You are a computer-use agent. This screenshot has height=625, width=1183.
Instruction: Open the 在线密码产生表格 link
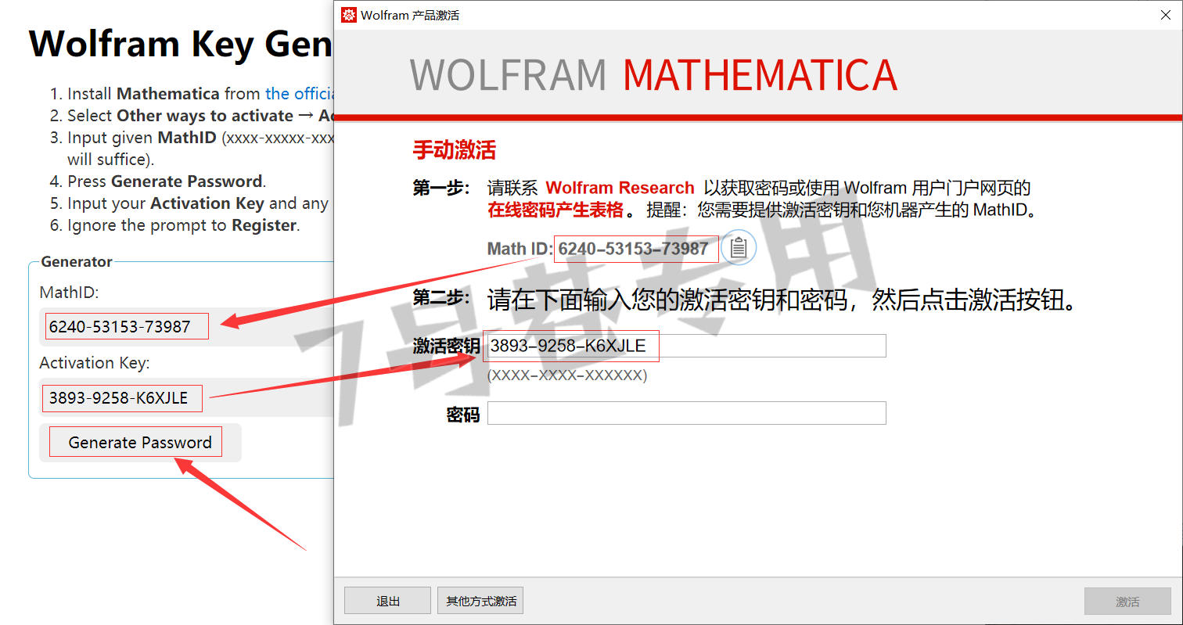coord(556,210)
